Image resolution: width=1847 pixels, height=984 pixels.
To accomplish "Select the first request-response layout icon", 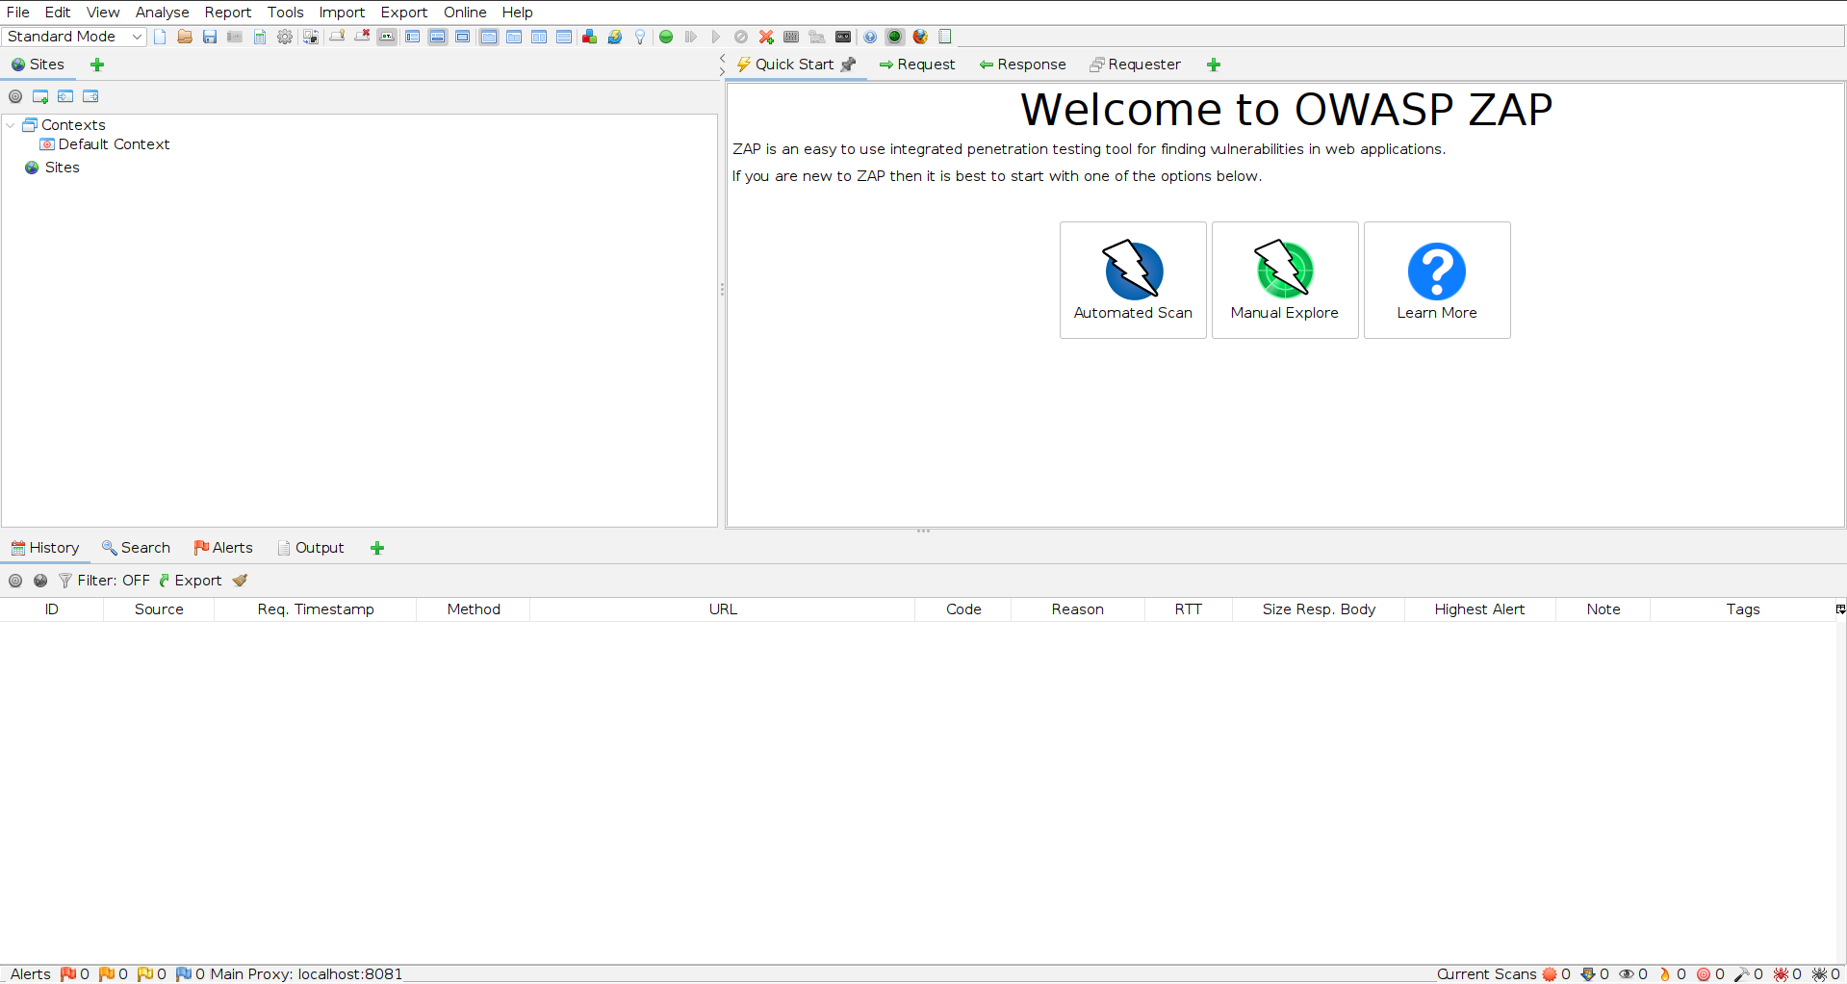I will pyautogui.click(x=489, y=37).
